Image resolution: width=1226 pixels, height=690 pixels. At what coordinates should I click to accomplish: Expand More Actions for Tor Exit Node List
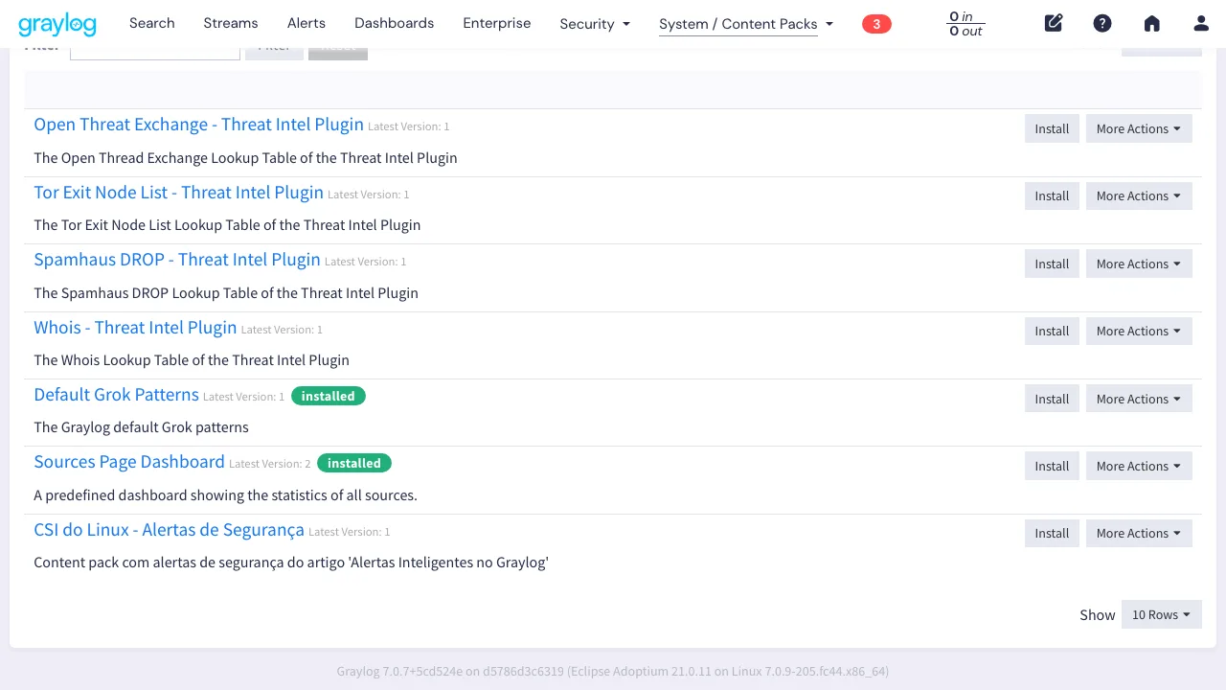pyautogui.click(x=1139, y=195)
